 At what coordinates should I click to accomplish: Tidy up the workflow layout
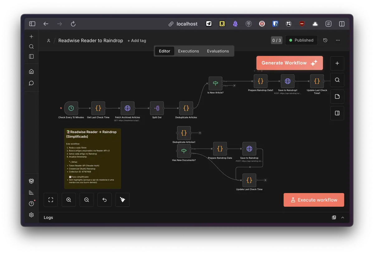[x=122, y=200]
